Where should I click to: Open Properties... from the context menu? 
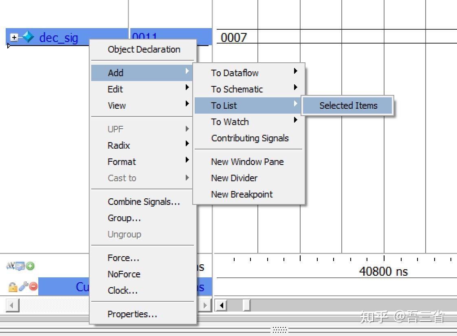pos(142,314)
